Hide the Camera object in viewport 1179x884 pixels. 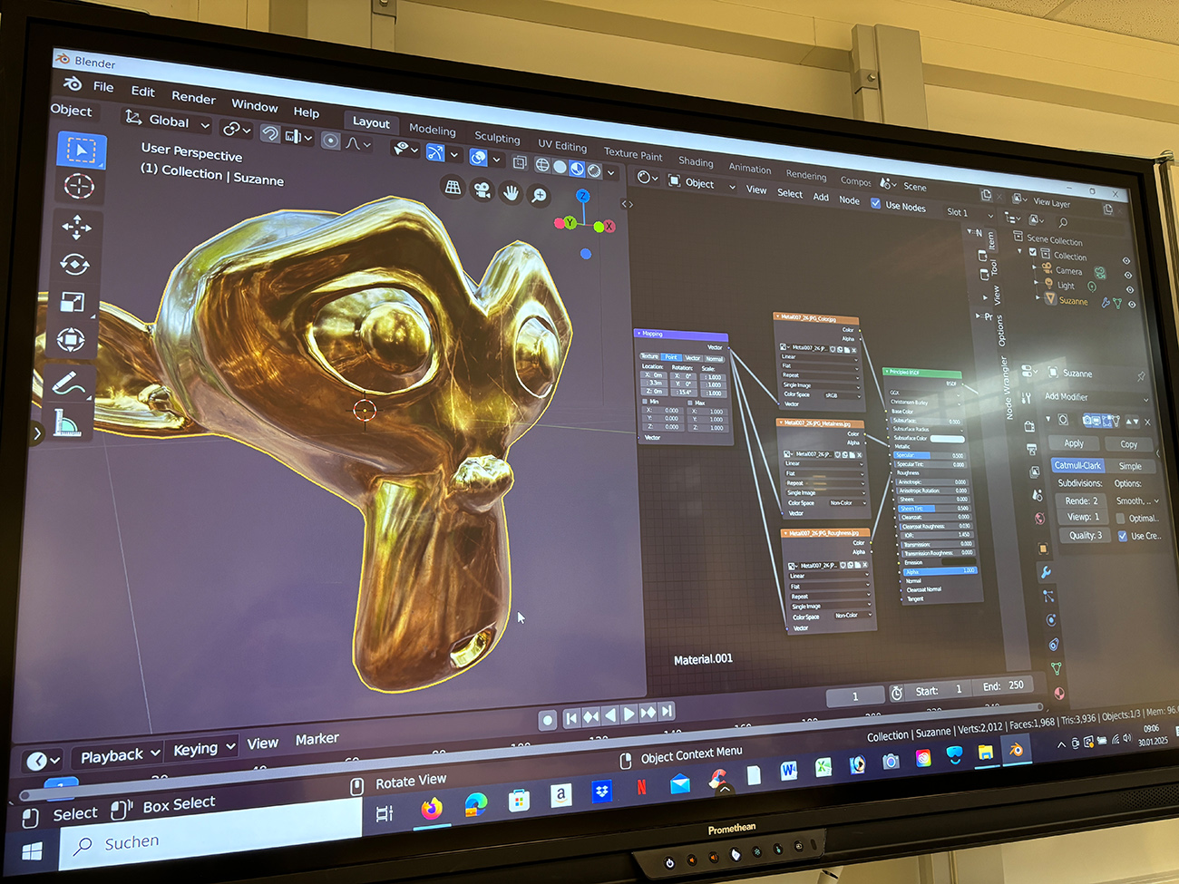coord(1127,275)
